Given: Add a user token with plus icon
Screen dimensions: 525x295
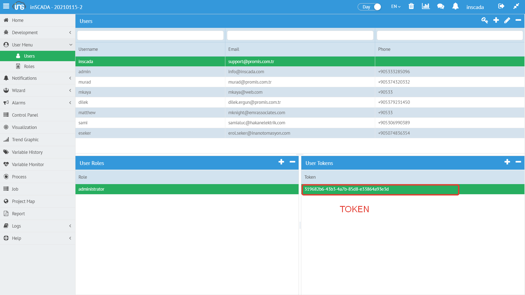Looking at the screenshot, I should coord(507,162).
